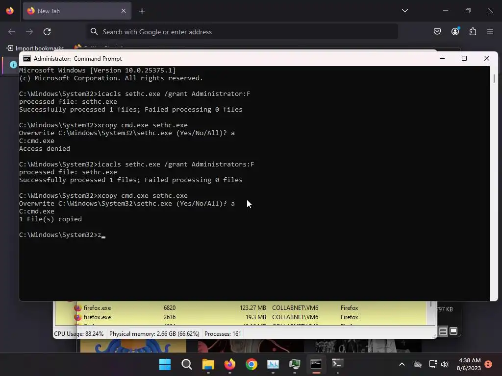
Task: Click the address bar magnifier icon
Action: [x=94, y=31]
